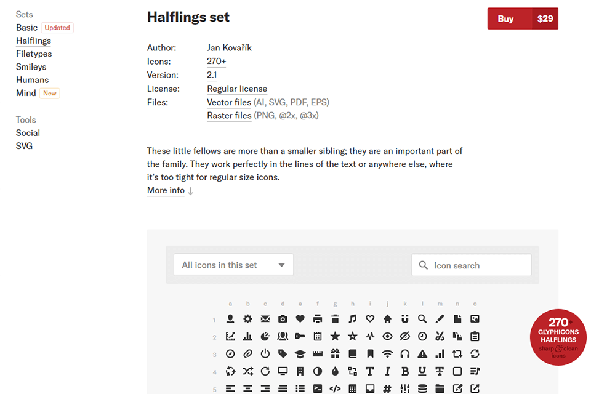Screen dimensions: 591x394
Task: Open the Basic set from the sidebar
Action: tap(26, 27)
